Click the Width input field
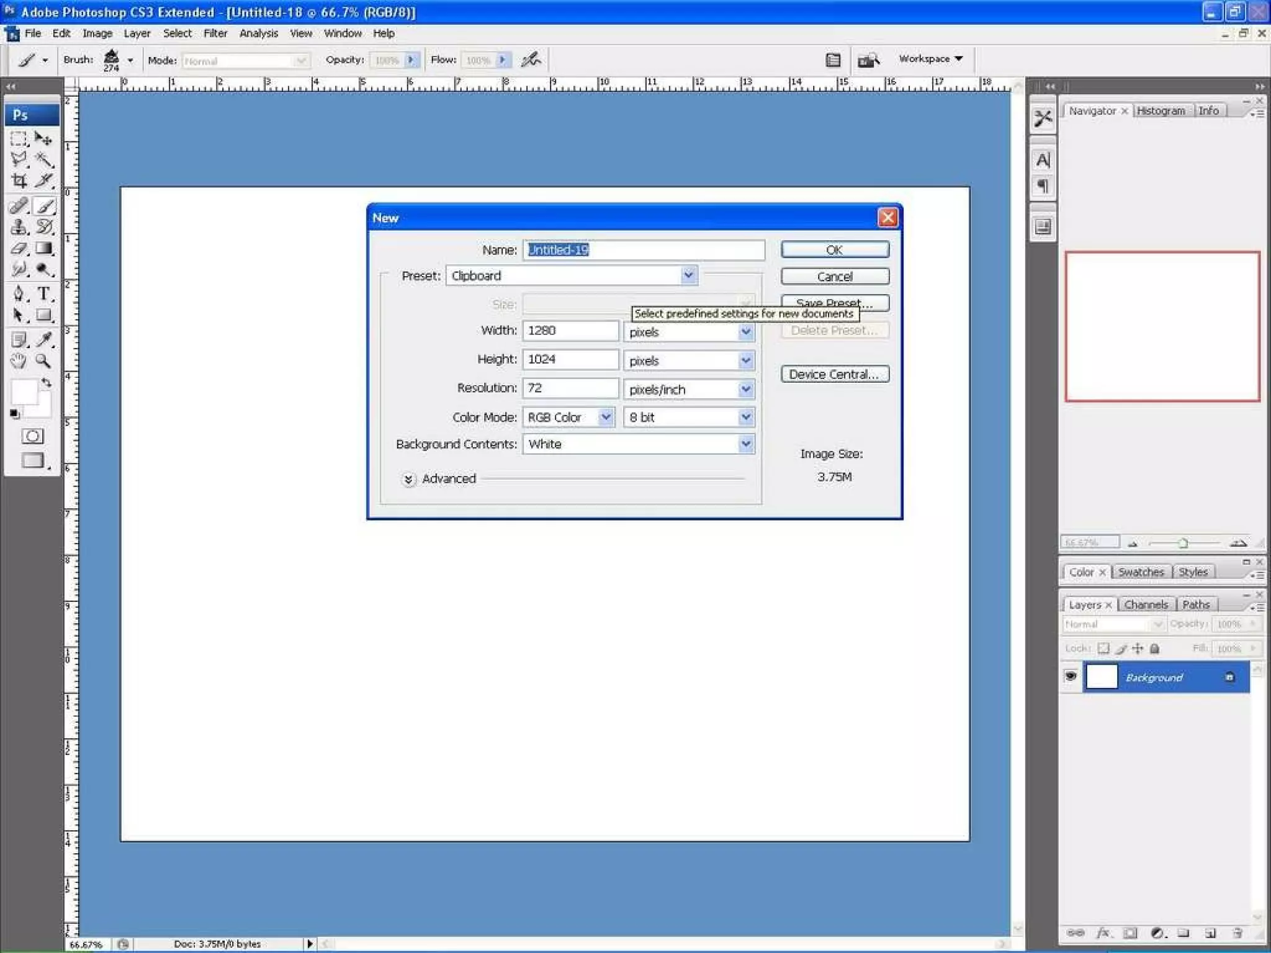The image size is (1271, 953). (570, 331)
